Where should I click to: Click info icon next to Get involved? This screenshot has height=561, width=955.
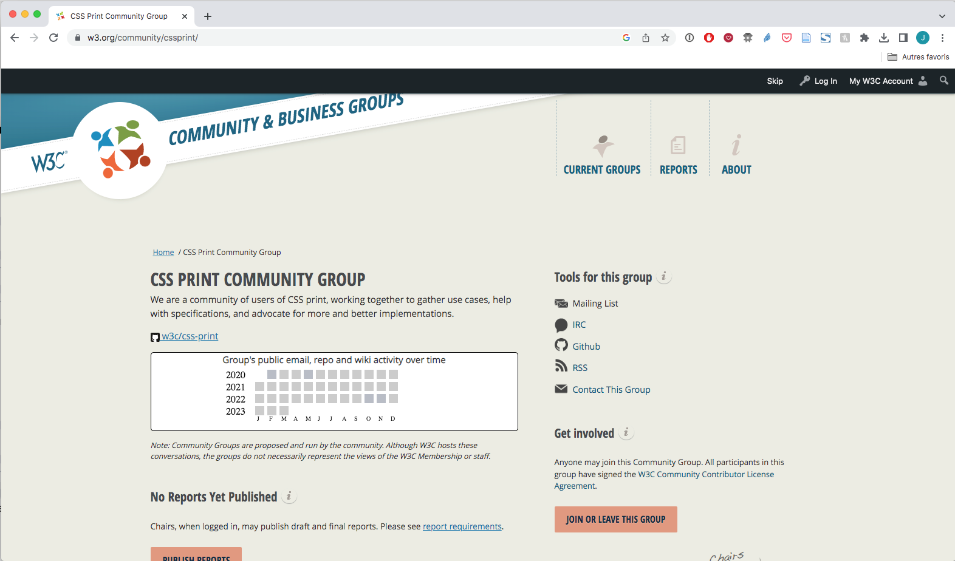coord(626,433)
